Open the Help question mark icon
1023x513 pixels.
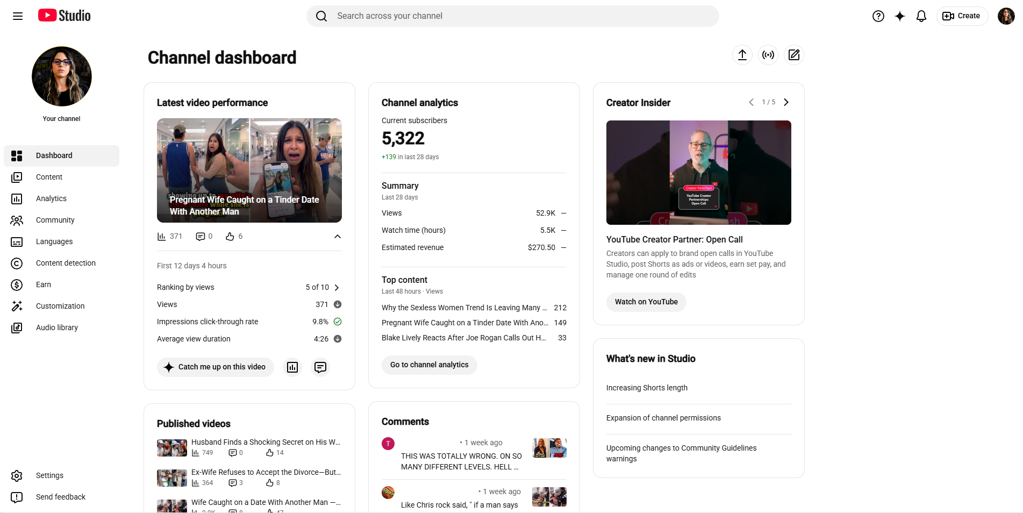click(878, 16)
